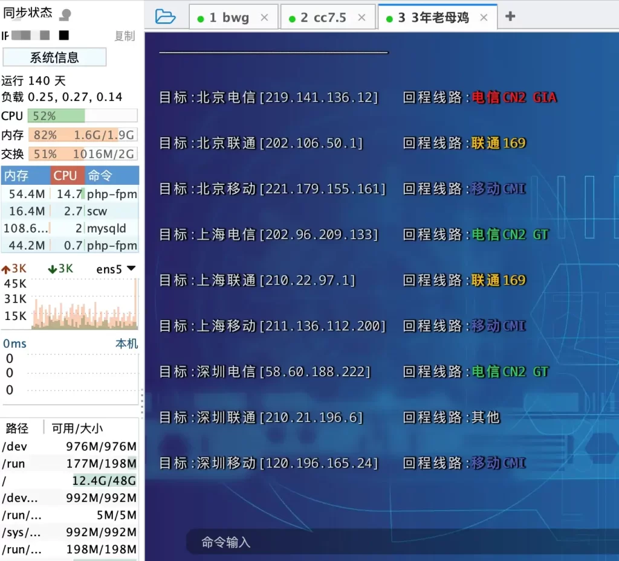Close the 2 cc7.5 session tab
Image resolution: width=619 pixels, height=561 pixels.
(x=361, y=17)
